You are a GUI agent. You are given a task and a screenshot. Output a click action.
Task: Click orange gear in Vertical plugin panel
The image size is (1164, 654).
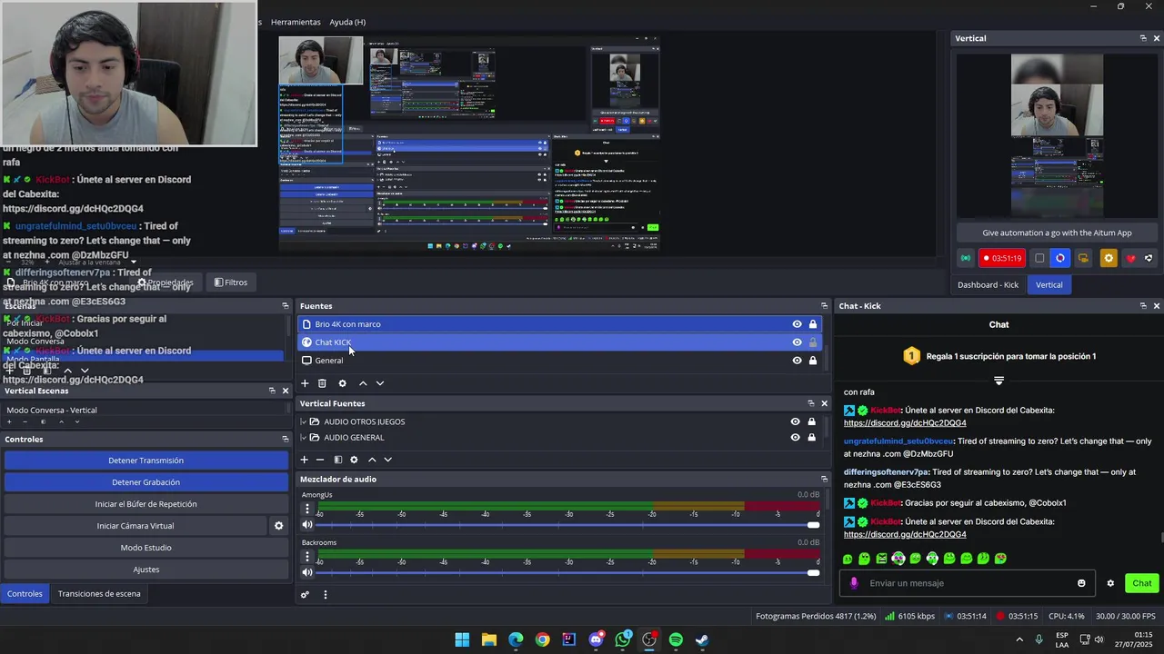coord(1108,258)
